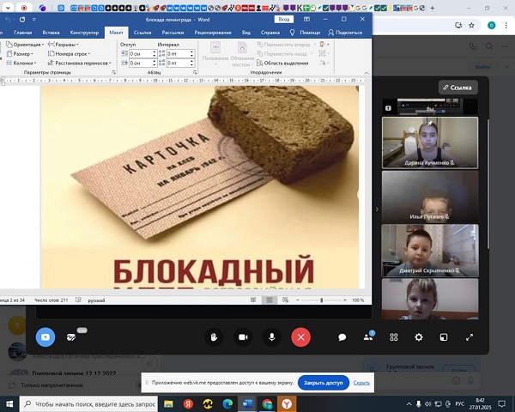515x412 pixels.
Task: Expand the Колонки dropdown
Action: coord(21,63)
